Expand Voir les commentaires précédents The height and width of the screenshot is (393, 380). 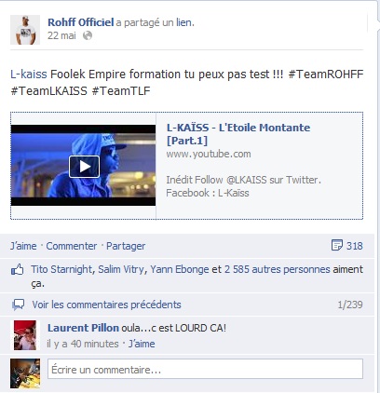coord(106,305)
